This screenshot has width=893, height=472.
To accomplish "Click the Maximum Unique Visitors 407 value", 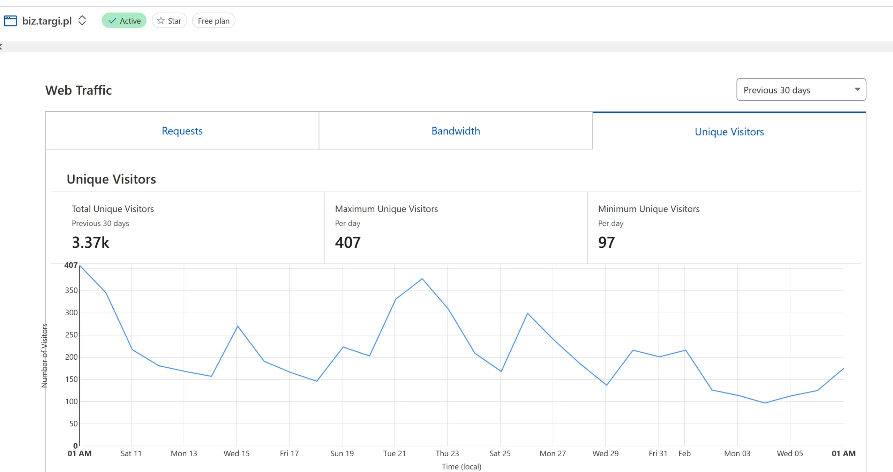I will (348, 242).
